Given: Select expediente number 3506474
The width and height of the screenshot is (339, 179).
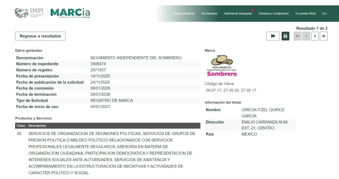Looking at the screenshot, I should pos(98,64).
